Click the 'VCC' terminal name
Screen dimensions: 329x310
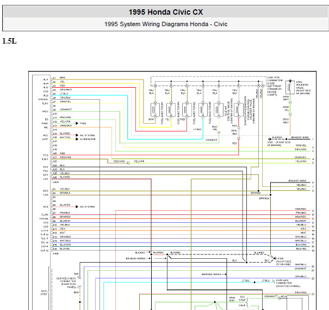click(x=46, y=227)
